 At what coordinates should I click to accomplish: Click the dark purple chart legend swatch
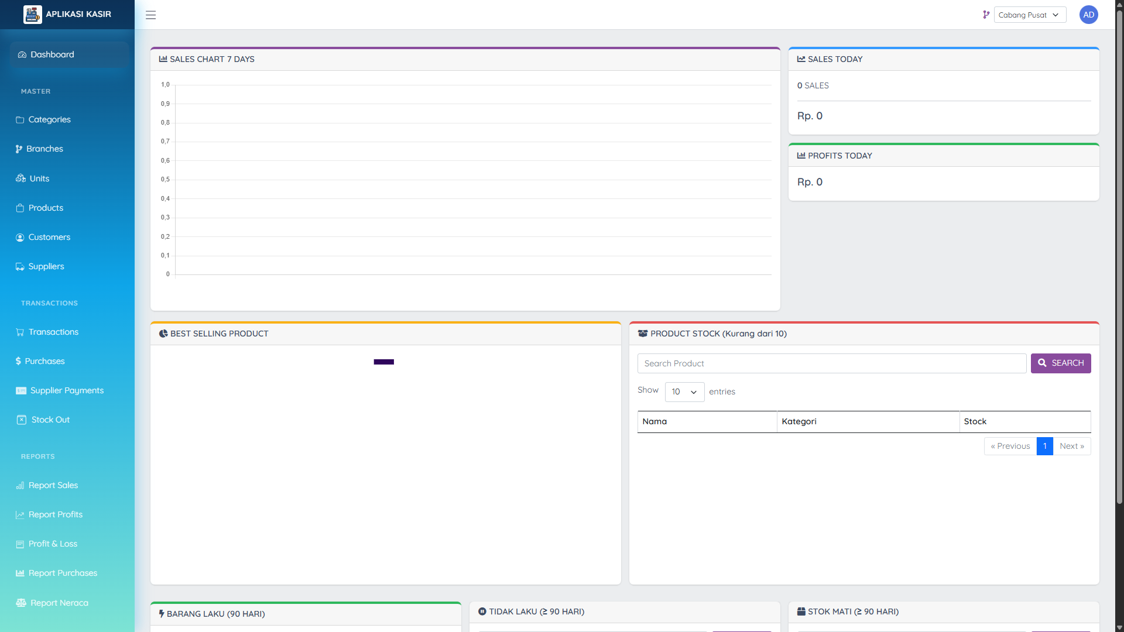point(383,362)
